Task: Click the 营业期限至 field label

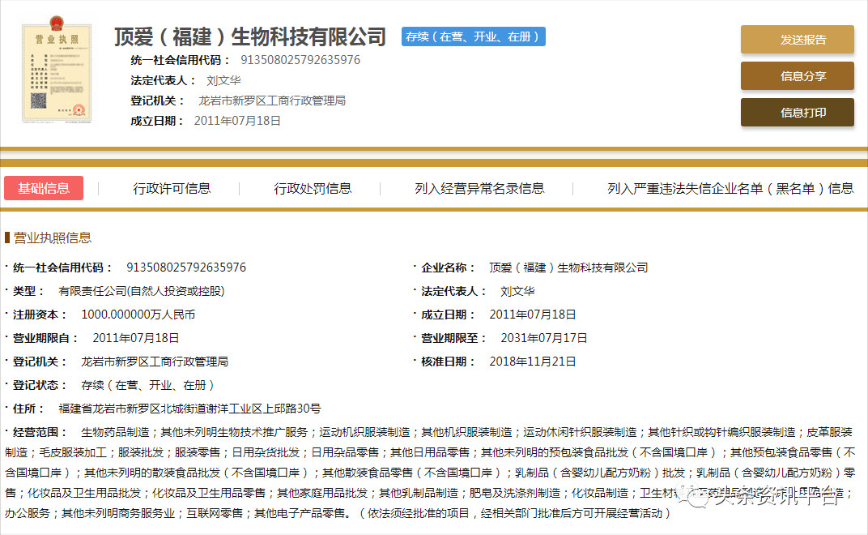Action: [x=453, y=338]
